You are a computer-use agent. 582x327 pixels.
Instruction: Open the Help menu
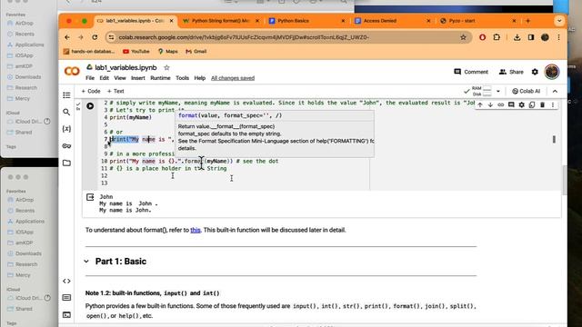200,78
